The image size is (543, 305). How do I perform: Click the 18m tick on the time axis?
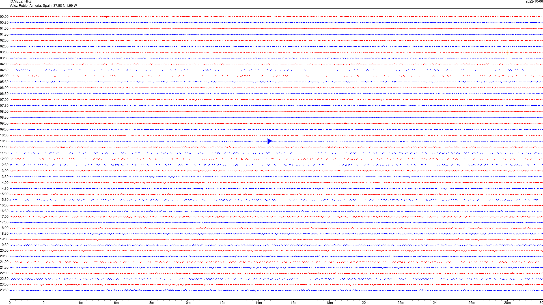(x=329, y=302)
